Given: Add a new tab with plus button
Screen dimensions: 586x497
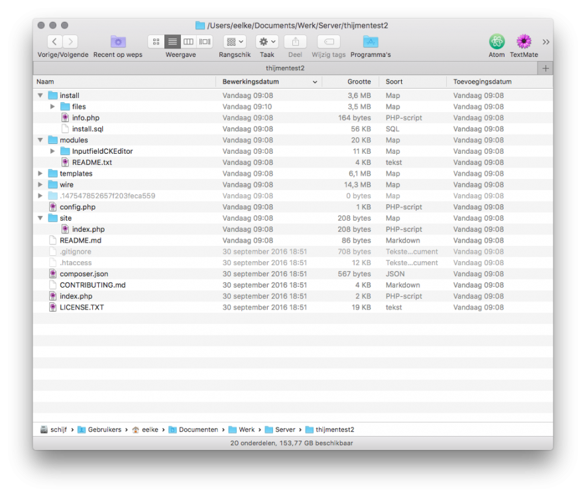Looking at the screenshot, I should click(x=546, y=68).
